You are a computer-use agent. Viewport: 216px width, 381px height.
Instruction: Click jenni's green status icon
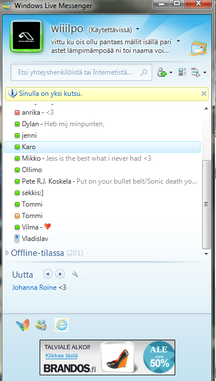[x=17, y=135]
